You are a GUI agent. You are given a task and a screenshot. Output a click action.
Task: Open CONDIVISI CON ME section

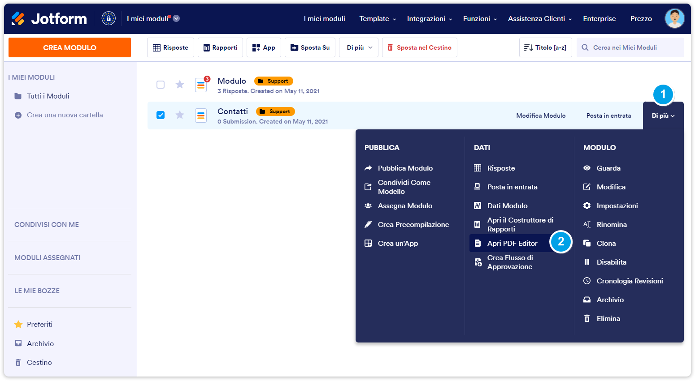pos(47,225)
